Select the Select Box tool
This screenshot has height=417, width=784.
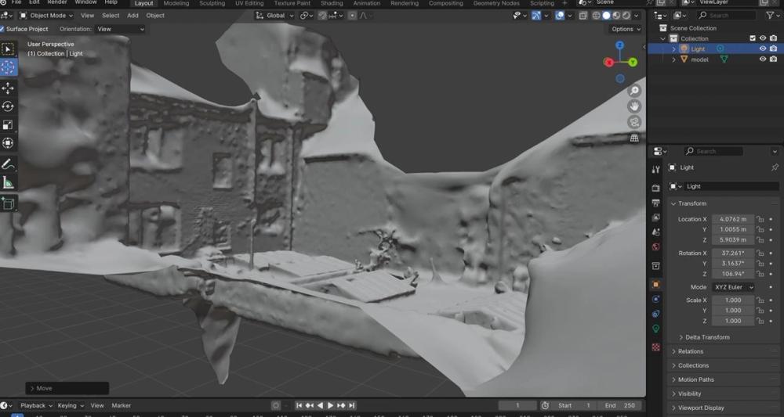pyautogui.click(x=8, y=49)
